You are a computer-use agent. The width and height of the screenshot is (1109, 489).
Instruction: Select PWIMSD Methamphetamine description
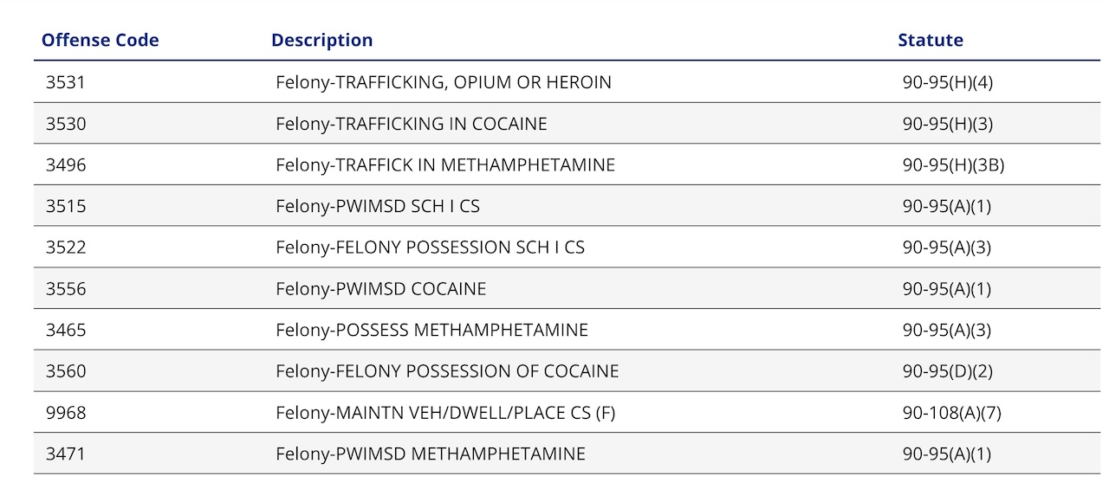pos(430,454)
